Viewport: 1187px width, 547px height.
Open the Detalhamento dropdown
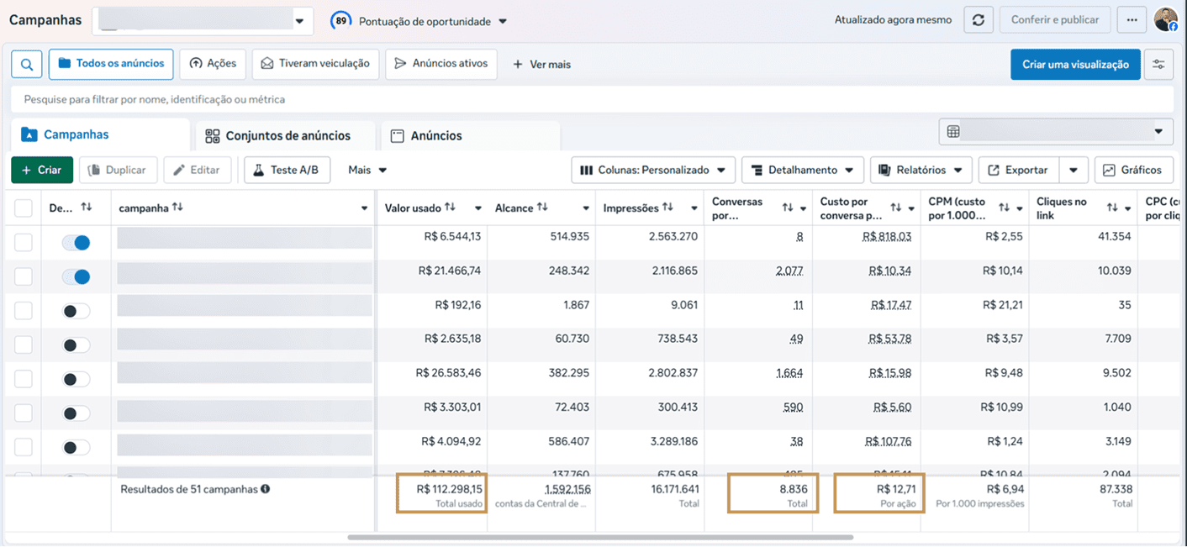pyautogui.click(x=803, y=170)
